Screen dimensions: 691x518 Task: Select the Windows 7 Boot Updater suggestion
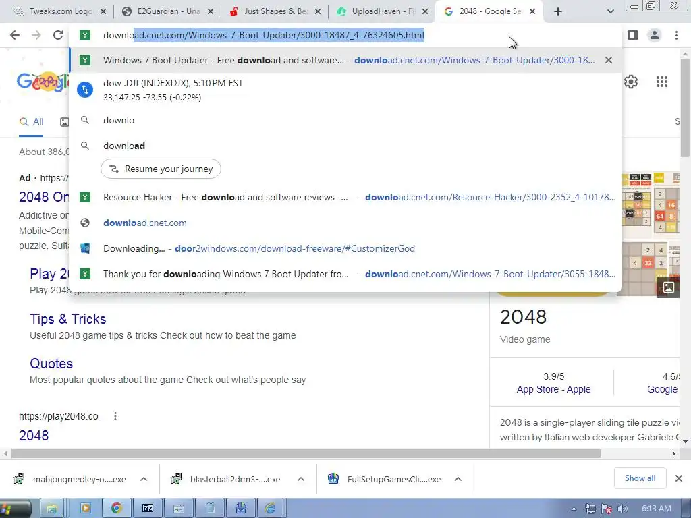345,60
